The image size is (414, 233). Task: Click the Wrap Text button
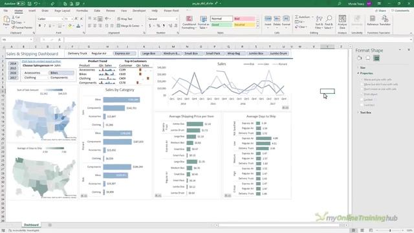[x=125, y=19]
